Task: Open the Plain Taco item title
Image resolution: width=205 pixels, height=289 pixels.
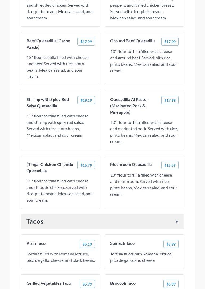Action: [36, 243]
